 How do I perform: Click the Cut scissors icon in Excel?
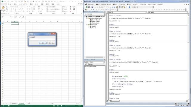[7, 7]
